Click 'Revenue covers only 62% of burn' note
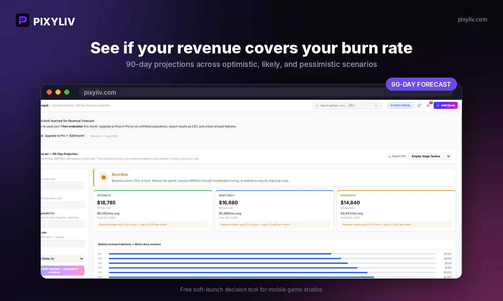Screen dimensions: 503x301 click(377, 225)
